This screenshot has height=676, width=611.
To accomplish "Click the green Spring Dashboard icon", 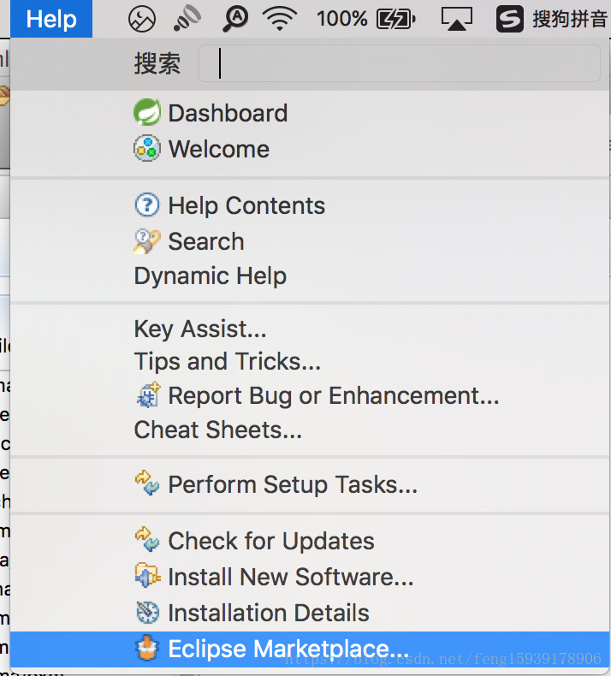I will coord(147,112).
